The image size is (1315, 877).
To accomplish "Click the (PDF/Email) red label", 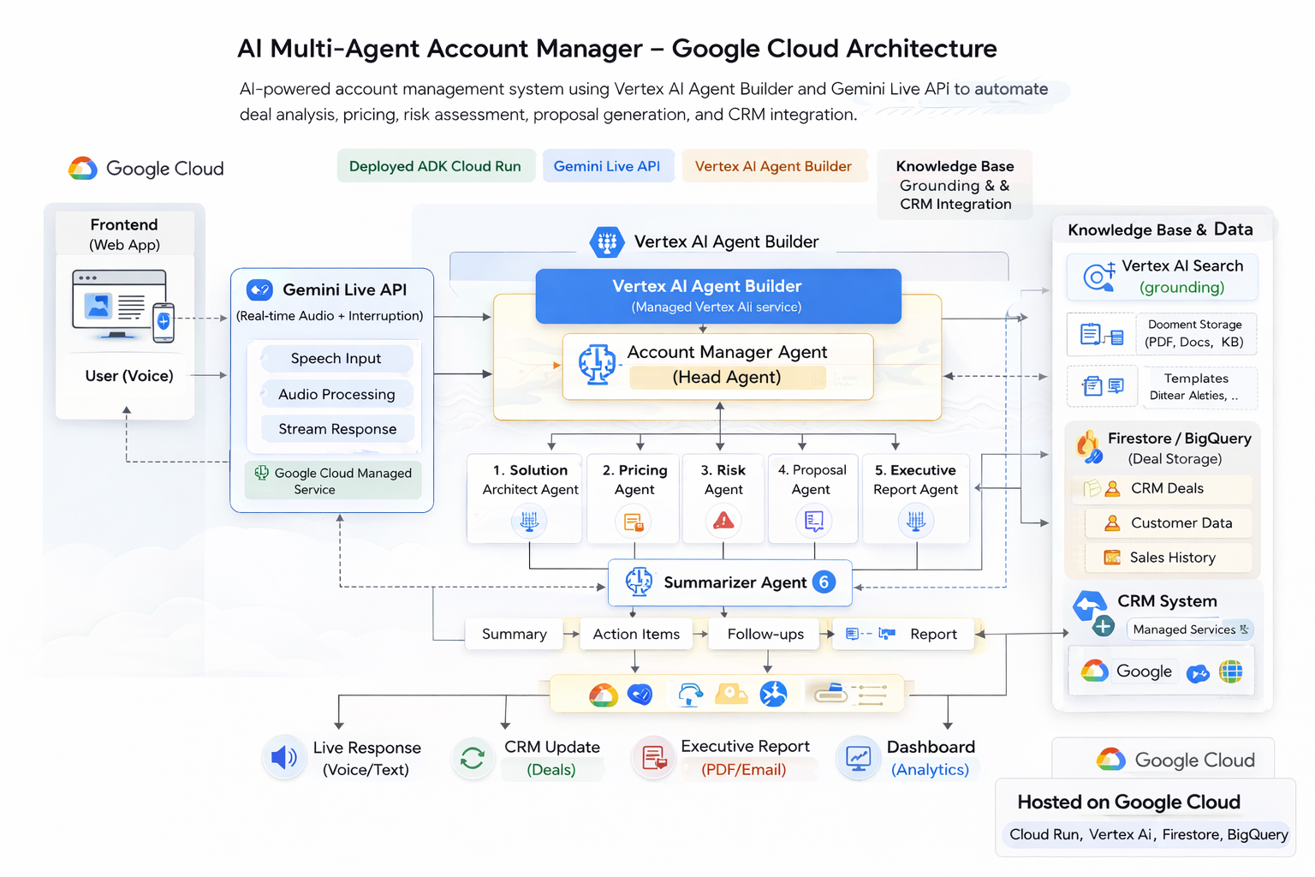I will (743, 770).
